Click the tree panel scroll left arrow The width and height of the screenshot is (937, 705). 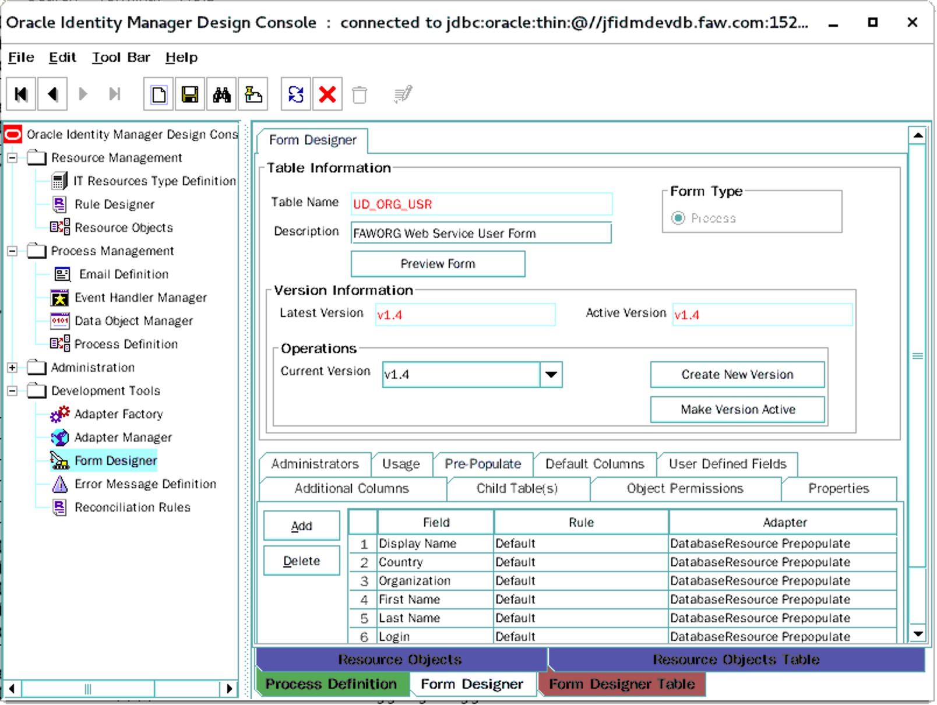(12, 689)
